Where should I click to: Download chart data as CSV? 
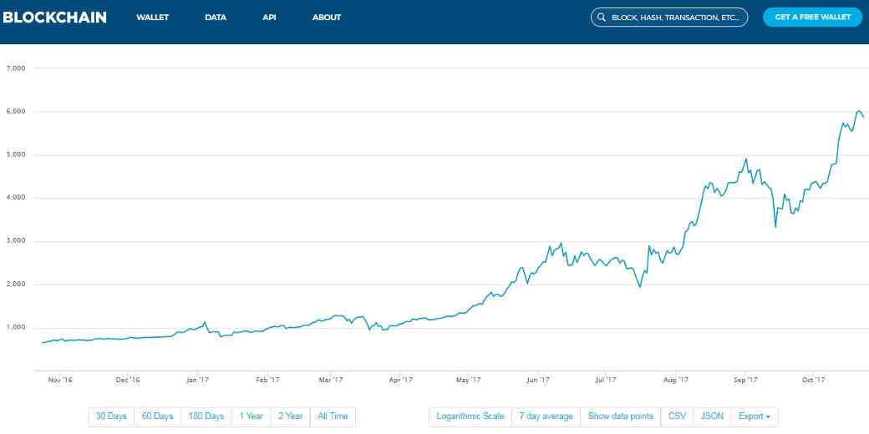[676, 416]
